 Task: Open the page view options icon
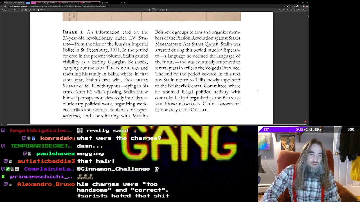tap(166, 10)
